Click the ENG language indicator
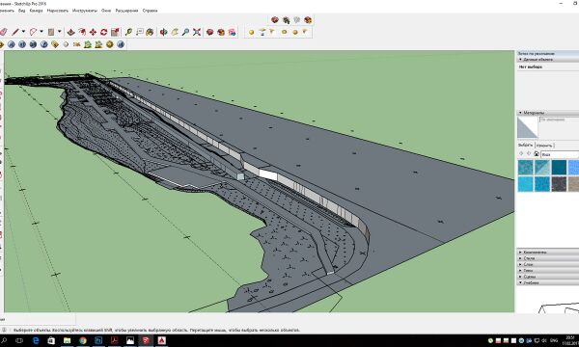 [x=554, y=340]
